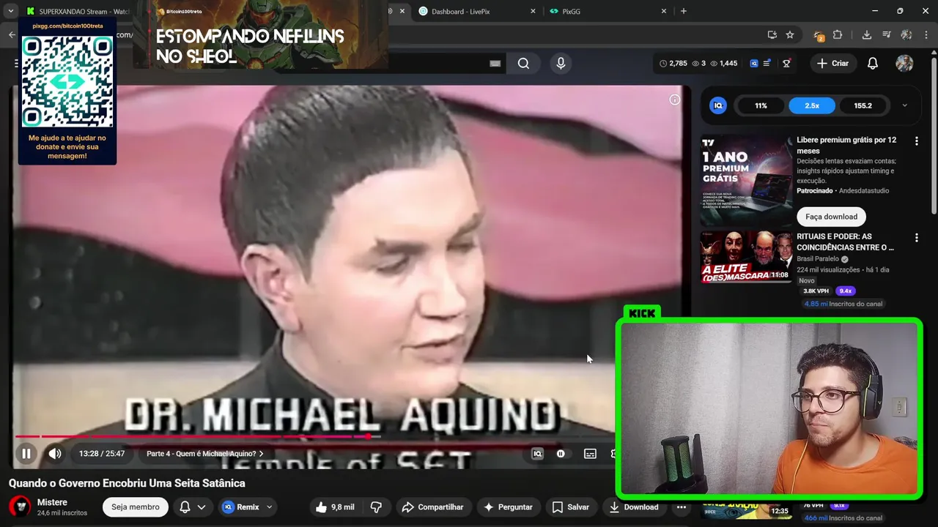This screenshot has height=527, width=938.
Task: Open the Chrome three-dot main menu
Action: [x=926, y=34]
